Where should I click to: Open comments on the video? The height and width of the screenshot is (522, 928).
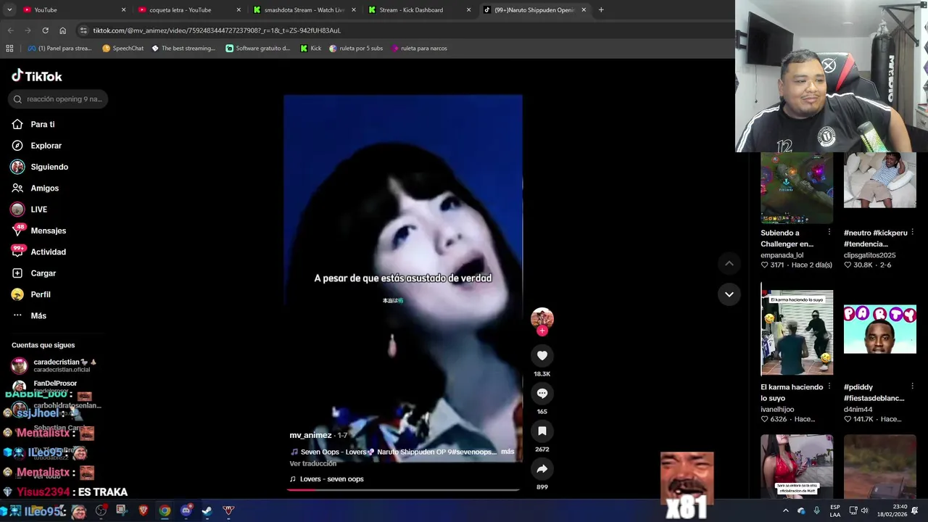[x=542, y=393]
